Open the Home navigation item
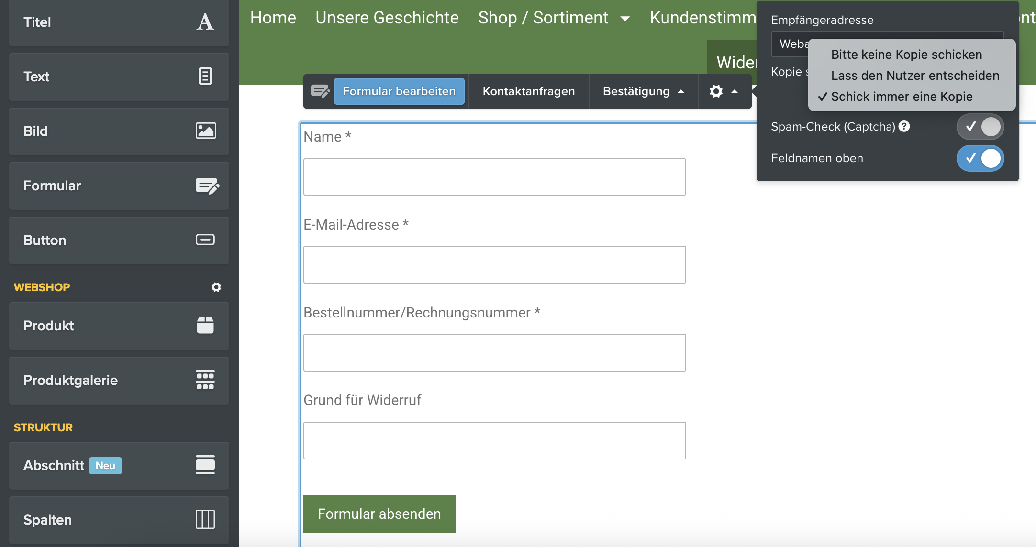The width and height of the screenshot is (1036, 547). coord(273,18)
